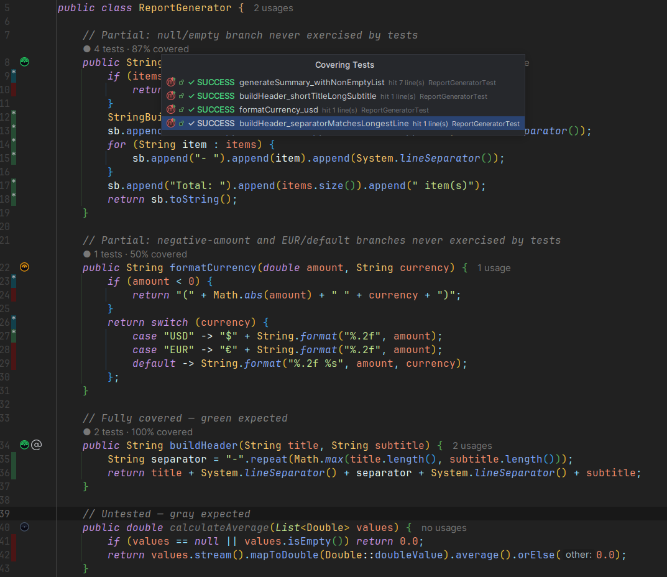Open the '2 usages' hint after buildHeader
The height and width of the screenshot is (577, 667).
coord(472,446)
